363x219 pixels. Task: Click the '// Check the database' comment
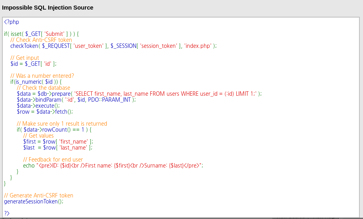pos(43,88)
